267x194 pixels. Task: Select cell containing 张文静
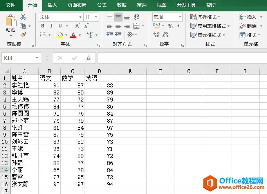coord(24,184)
